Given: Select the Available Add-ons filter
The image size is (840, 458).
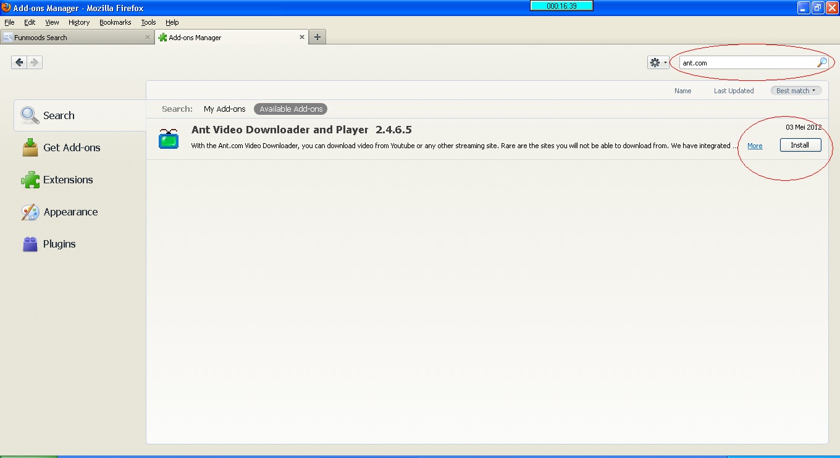Looking at the screenshot, I should (x=291, y=109).
